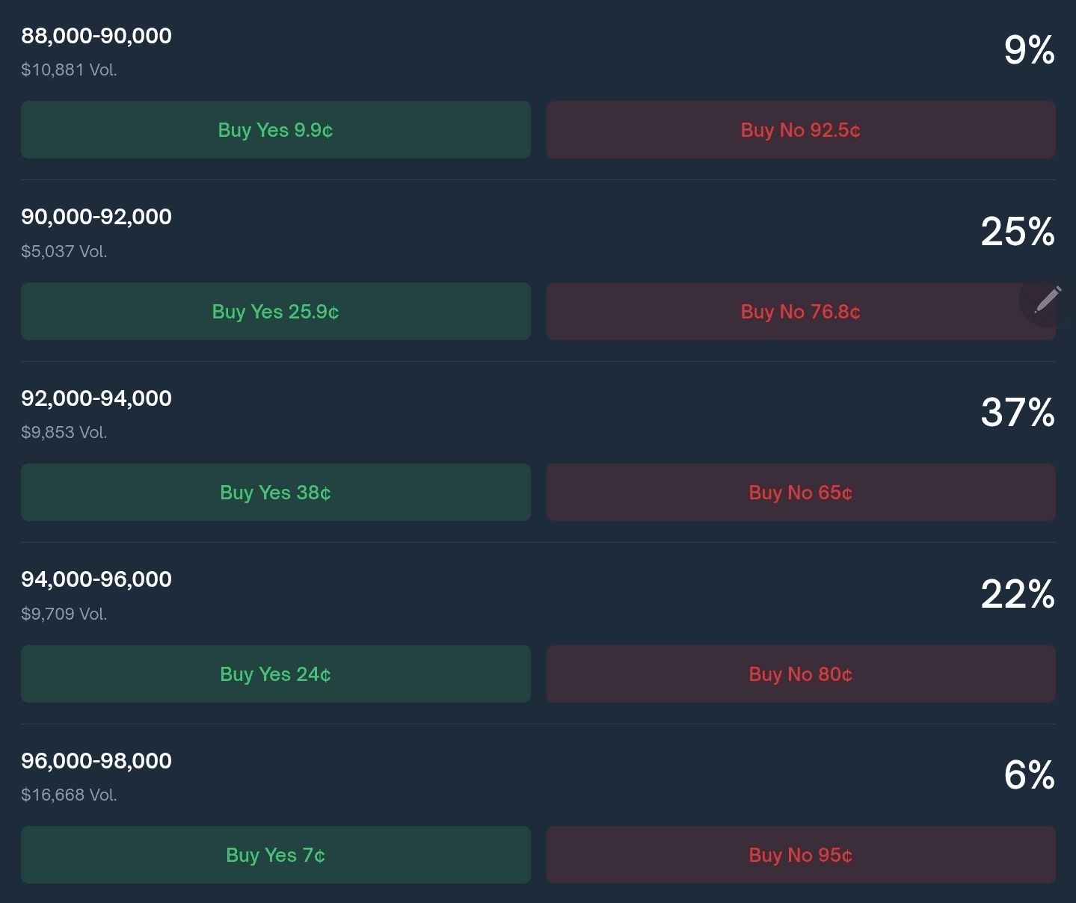Buy Yes at 9.9¢ for 88,000-90,000
The width and height of the screenshot is (1076, 903).
276,130
